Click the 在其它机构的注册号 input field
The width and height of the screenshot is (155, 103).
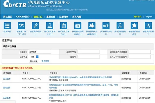[x=140, y=57]
